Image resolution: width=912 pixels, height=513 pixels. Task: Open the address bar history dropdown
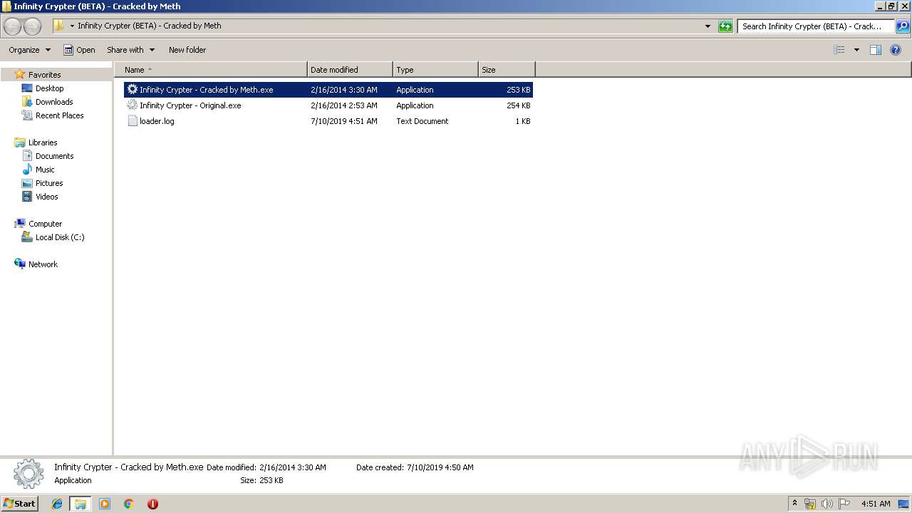(x=708, y=26)
